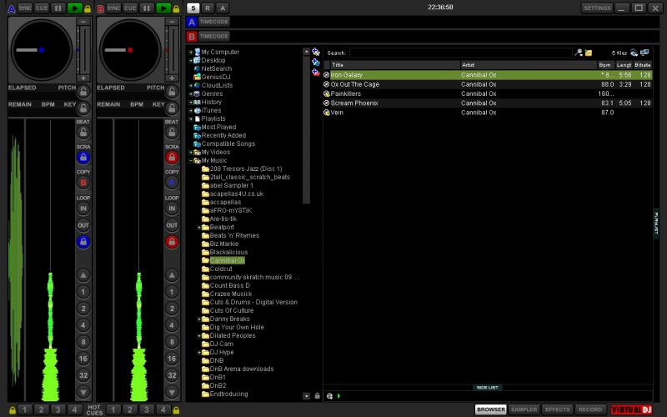667x417 pixels.
Task: Trigger hot cue 3 on deck A
Action: tap(58, 409)
